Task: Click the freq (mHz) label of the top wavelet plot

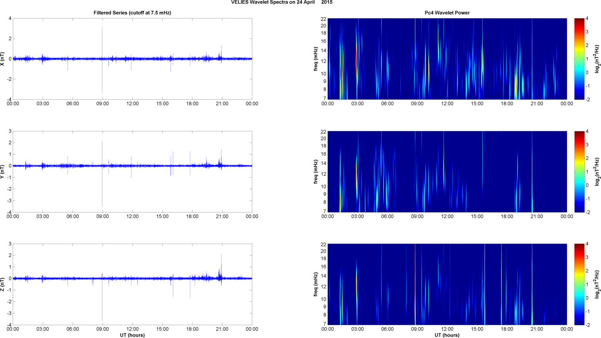Action: point(316,59)
